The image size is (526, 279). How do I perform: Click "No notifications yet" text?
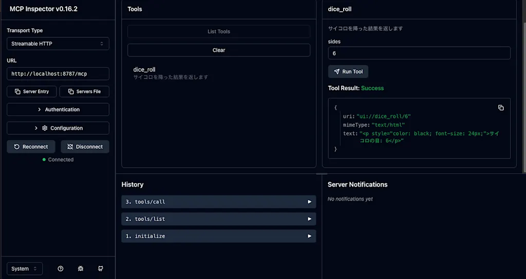350,199
